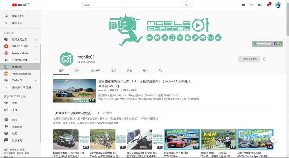Open the notifications bell in header
The height and width of the screenshot is (158, 289).
[x=268, y=5]
